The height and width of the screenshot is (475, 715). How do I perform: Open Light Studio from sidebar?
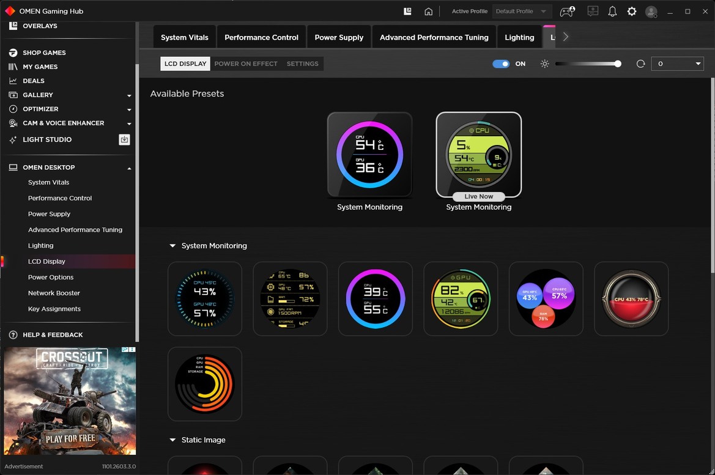tap(47, 139)
